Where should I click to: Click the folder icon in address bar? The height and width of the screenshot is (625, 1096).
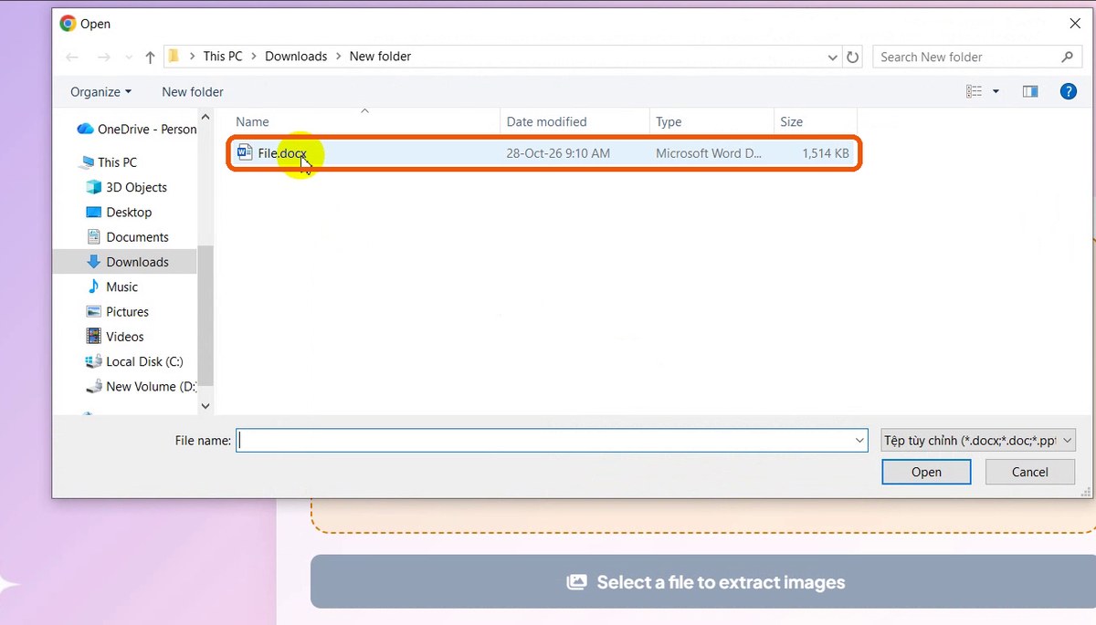pos(174,56)
